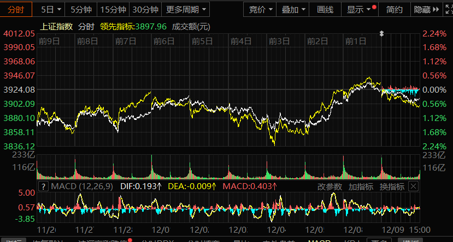Expand the 更多周期 period dropdown

coord(186,10)
